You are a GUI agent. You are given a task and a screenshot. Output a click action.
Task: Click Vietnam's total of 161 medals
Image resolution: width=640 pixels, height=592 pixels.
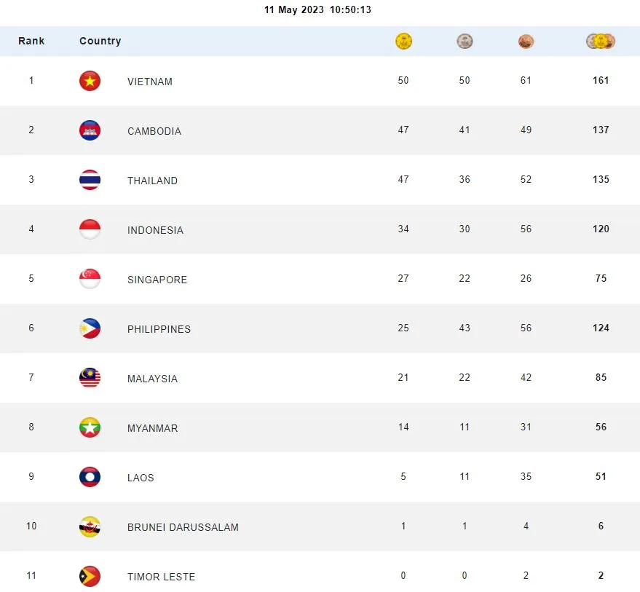(601, 81)
